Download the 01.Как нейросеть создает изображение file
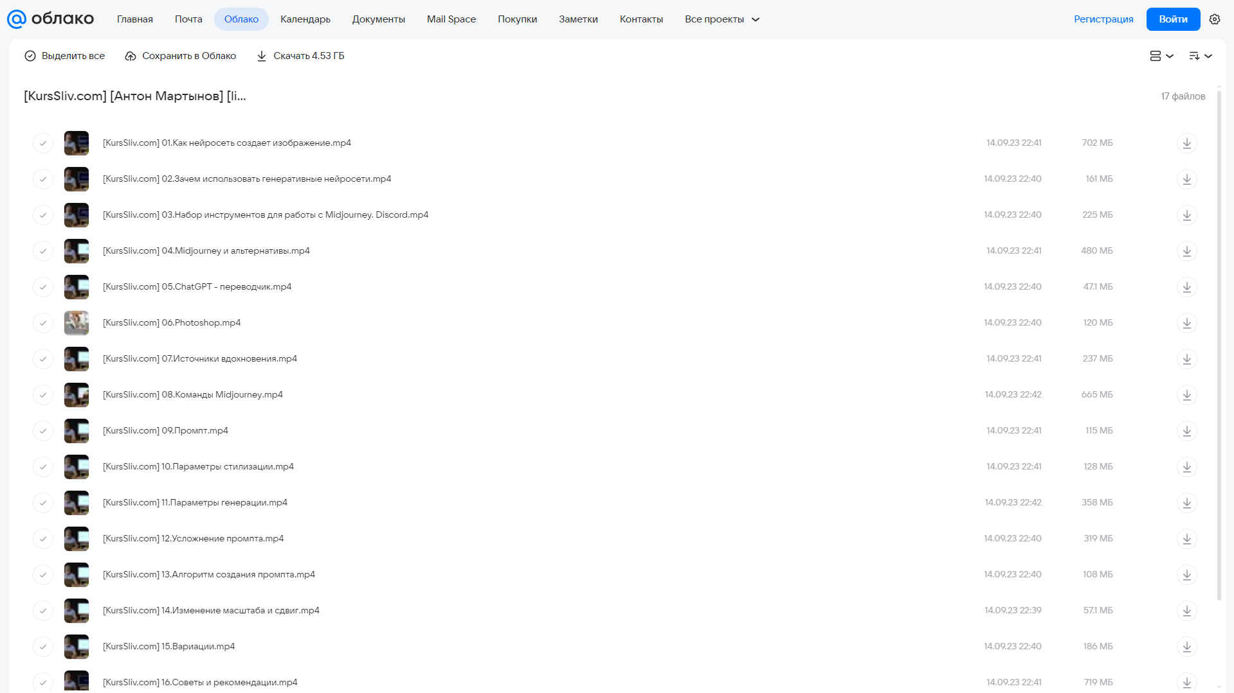The height and width of the screenshot is (693, 1234). pos(1186,143)
